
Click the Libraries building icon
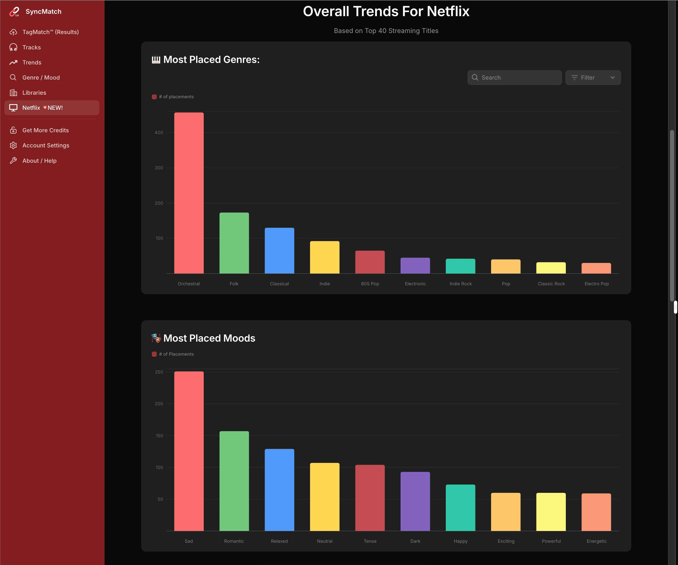coord(13,93)
